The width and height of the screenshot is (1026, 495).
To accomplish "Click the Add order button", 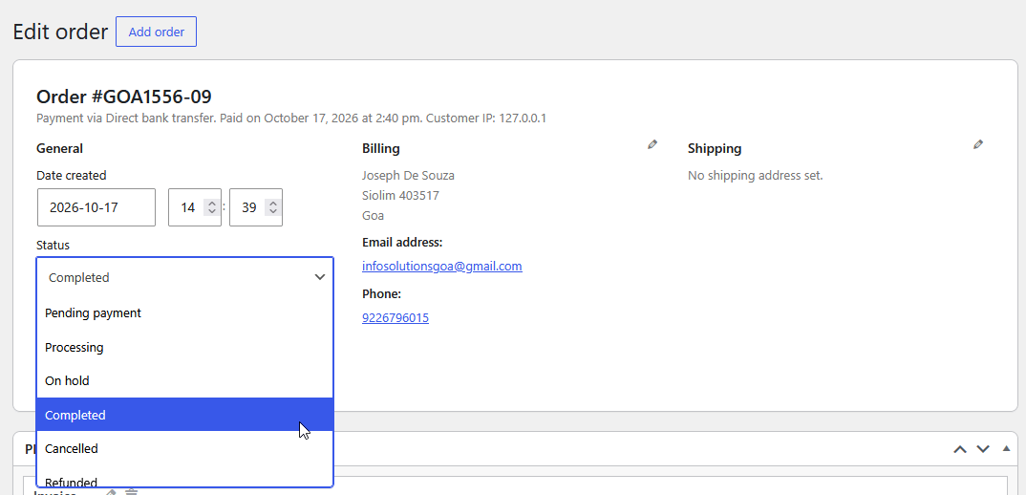I will coord(157,32).
